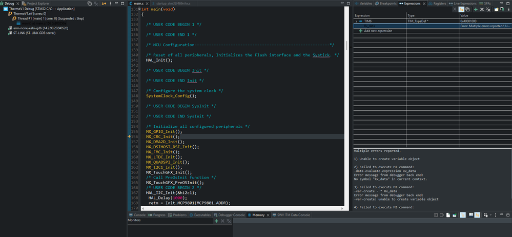Click the editor horizontal scrollbar
The image size is (512, 237).
[242, 208]
